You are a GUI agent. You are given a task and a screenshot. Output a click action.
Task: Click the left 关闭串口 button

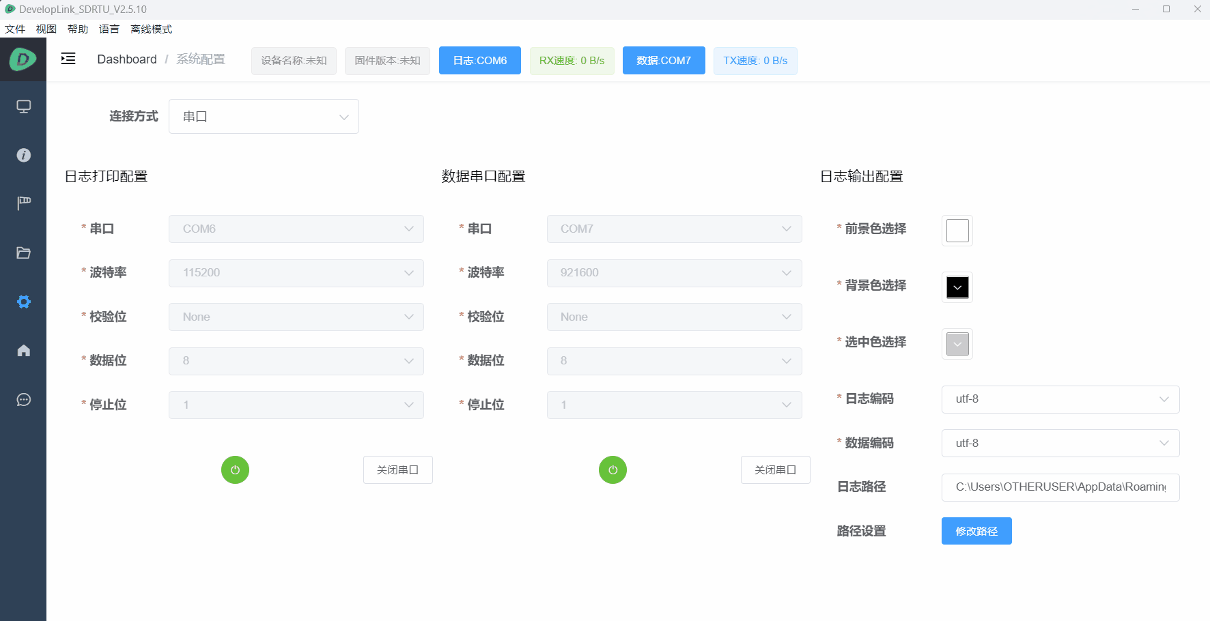click(397, 470)
